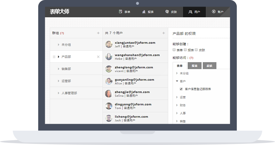Switch to 皮肤 access tab
275x145 pixels.
(209, 66)
